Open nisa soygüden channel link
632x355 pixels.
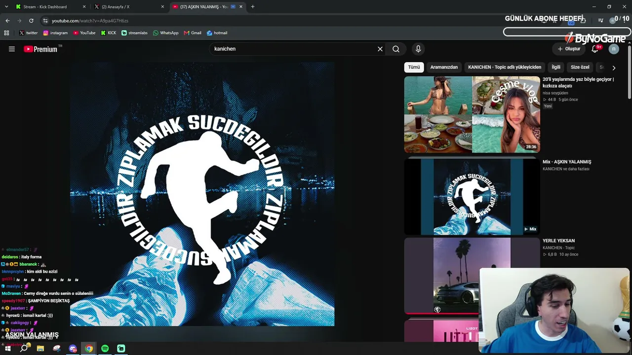pos(555,93)
